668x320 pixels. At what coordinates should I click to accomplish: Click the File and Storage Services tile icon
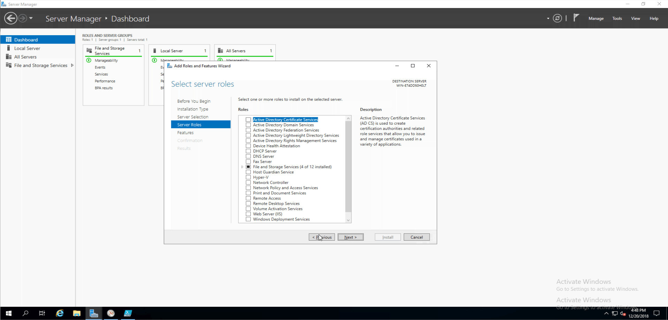click(x=89, y=50)
